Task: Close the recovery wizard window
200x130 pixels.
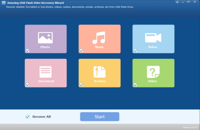Action: pyautogui.click(x=195, y=2)
